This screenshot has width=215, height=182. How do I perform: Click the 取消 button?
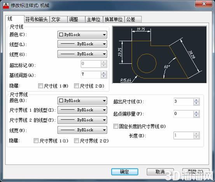coord(160,172)
